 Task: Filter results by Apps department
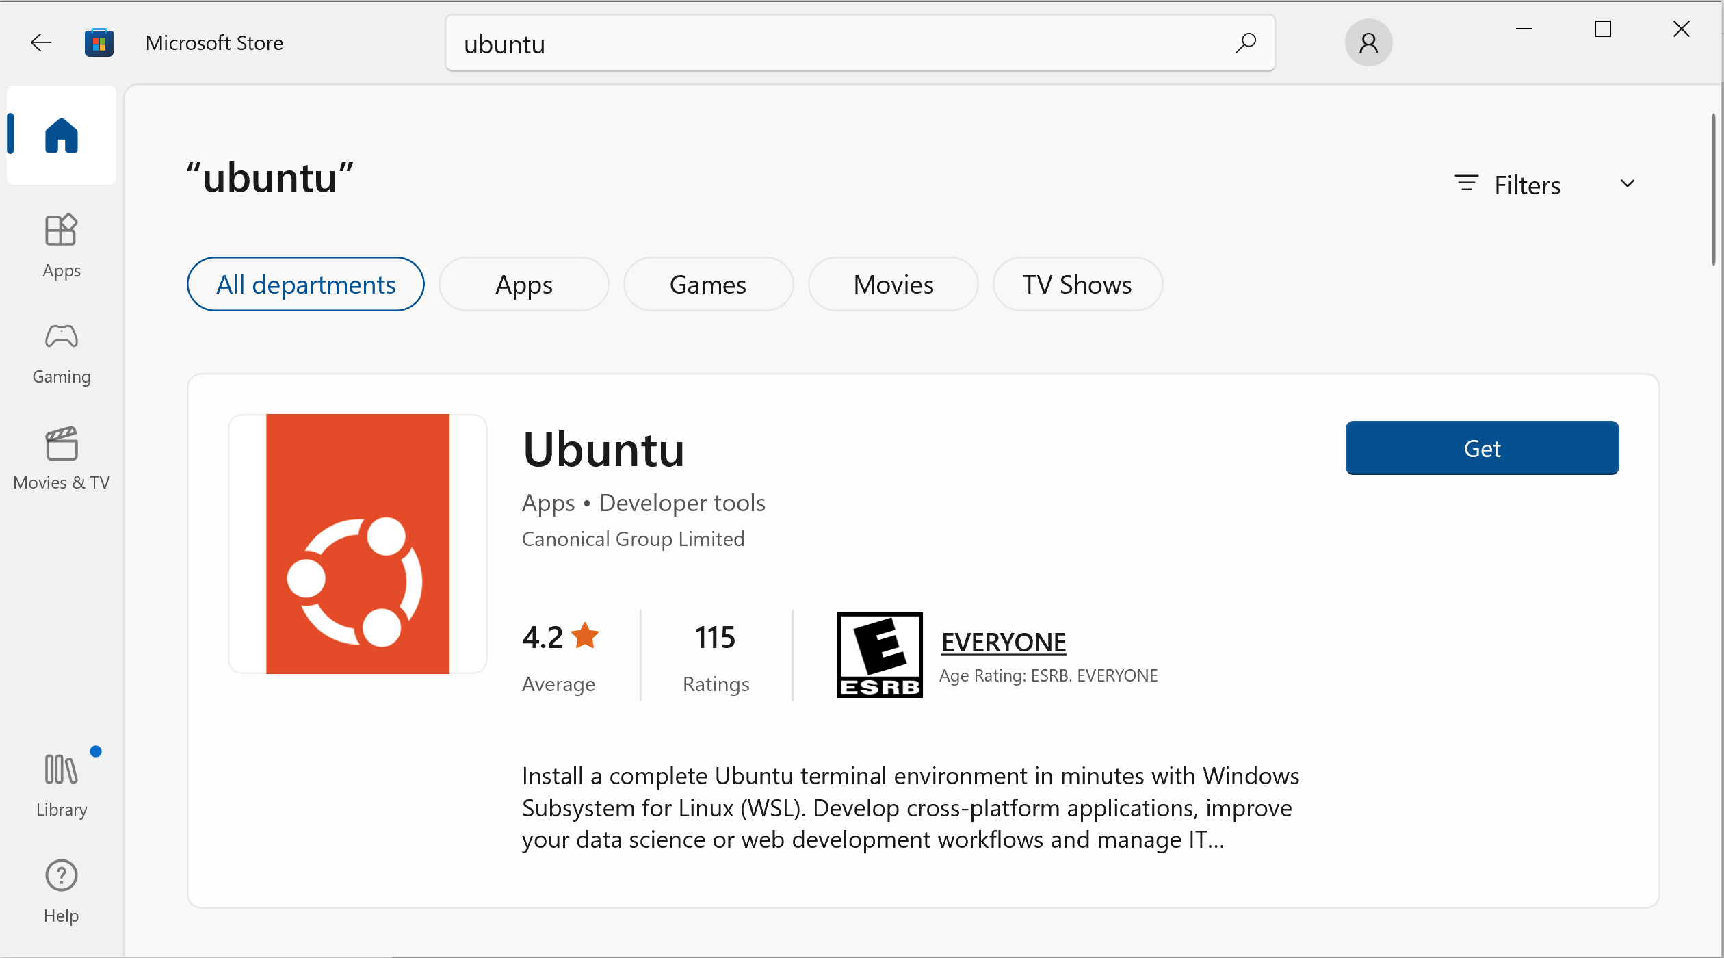click(524, 284)
